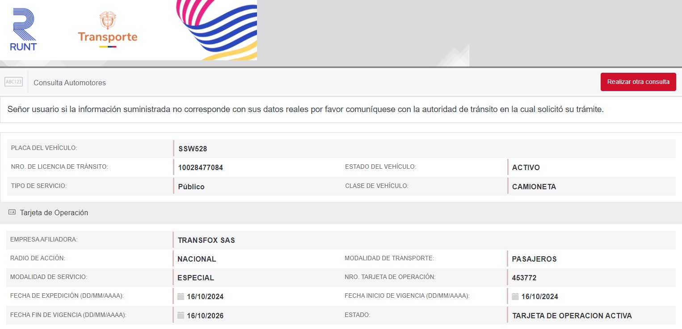Click calendar icon beside Fecha Fin de Vigencia
This screenshot has width=682, height=329.
tap(181, 316)
